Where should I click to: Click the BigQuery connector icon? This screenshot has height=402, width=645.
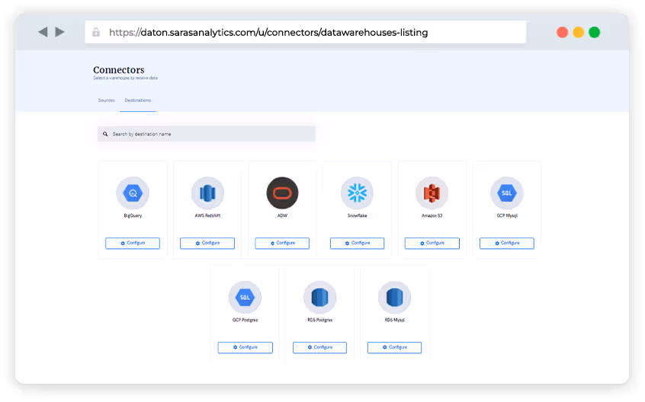point(133,193)
